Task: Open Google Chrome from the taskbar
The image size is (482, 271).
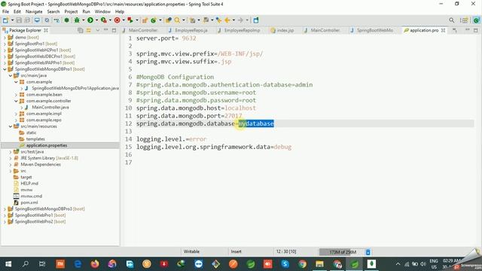Action: (303, 263)
